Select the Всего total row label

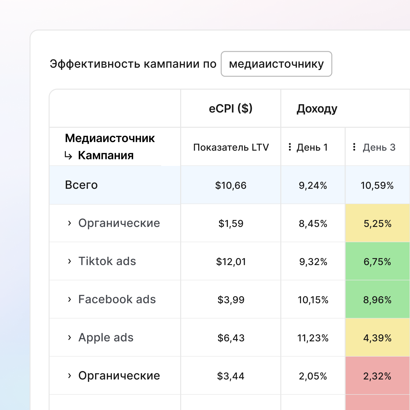tap(81, 185)
